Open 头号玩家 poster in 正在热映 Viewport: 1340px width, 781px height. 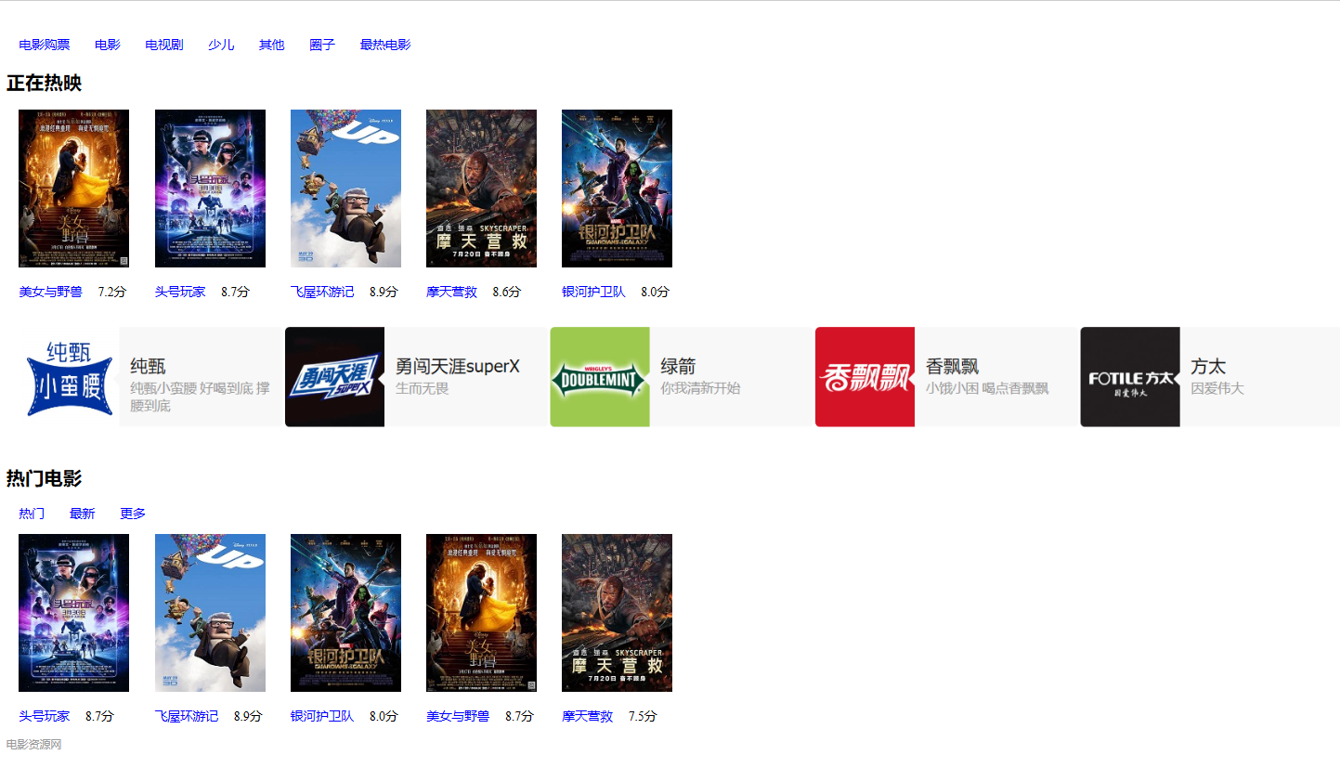[x=210, y=189]
